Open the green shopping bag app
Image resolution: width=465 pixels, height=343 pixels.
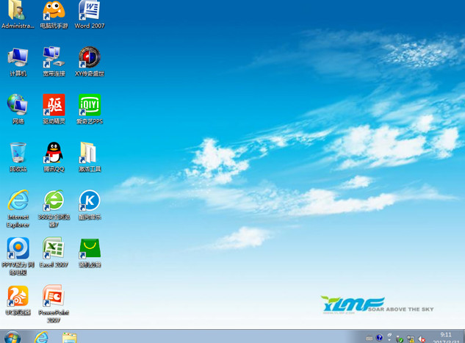[89, 249]
